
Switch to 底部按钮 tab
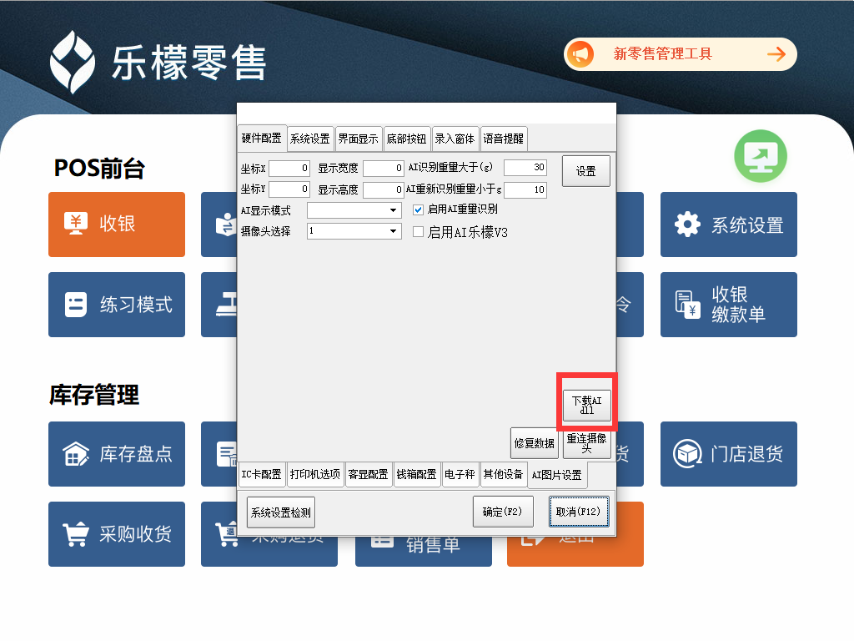pyautogui.click(x=406, y=139)
